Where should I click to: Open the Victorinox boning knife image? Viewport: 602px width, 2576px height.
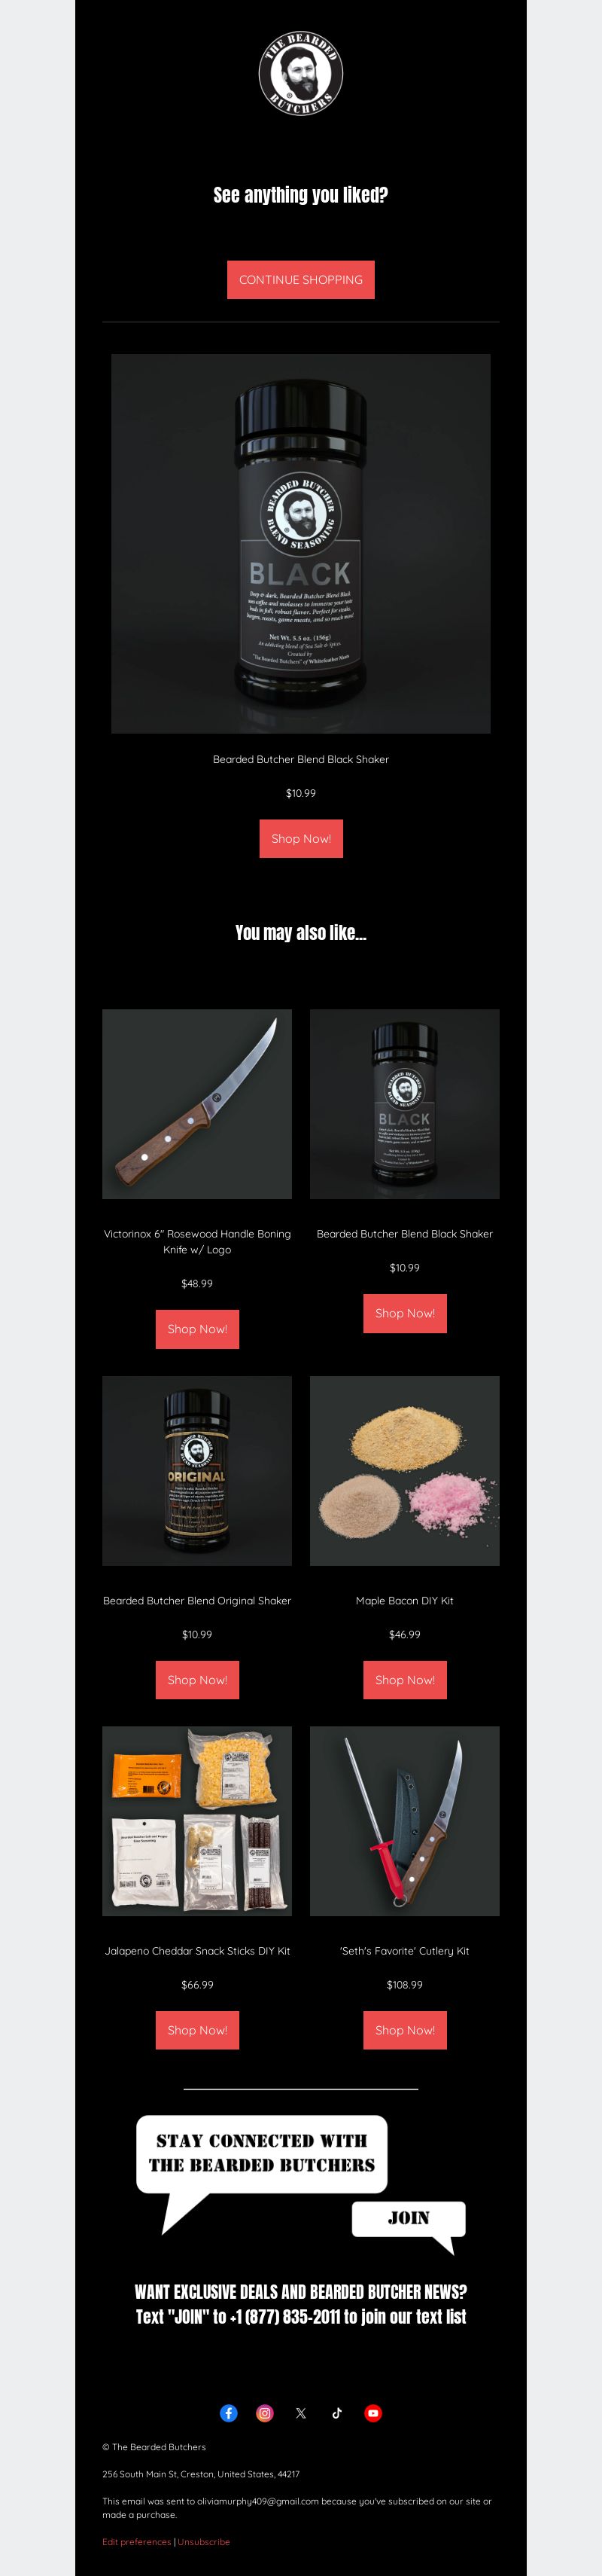coord(196,1104)
